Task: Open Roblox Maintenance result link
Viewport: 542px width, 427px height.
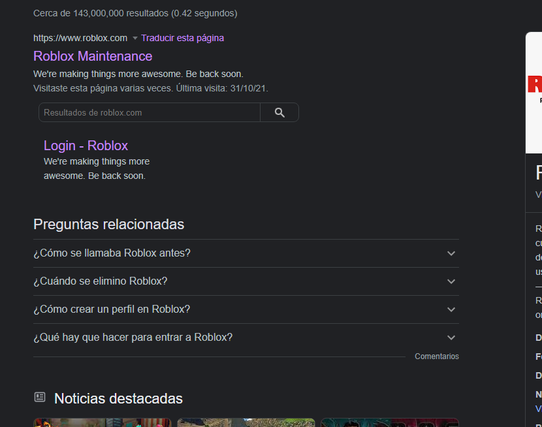Action: pos(93,56)
